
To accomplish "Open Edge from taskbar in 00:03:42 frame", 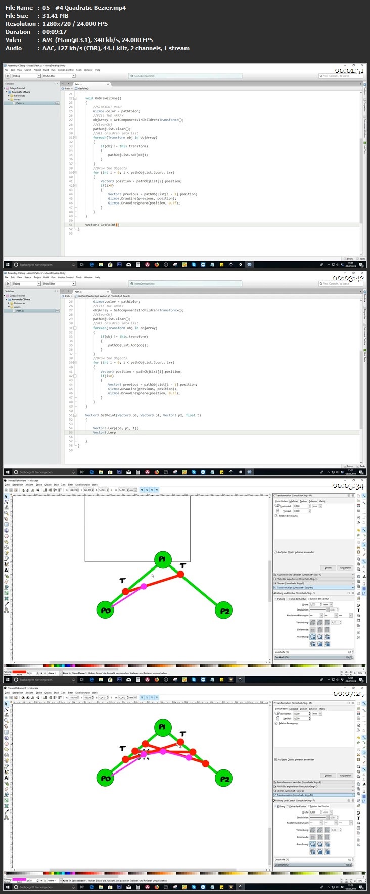I will point(91,472).
